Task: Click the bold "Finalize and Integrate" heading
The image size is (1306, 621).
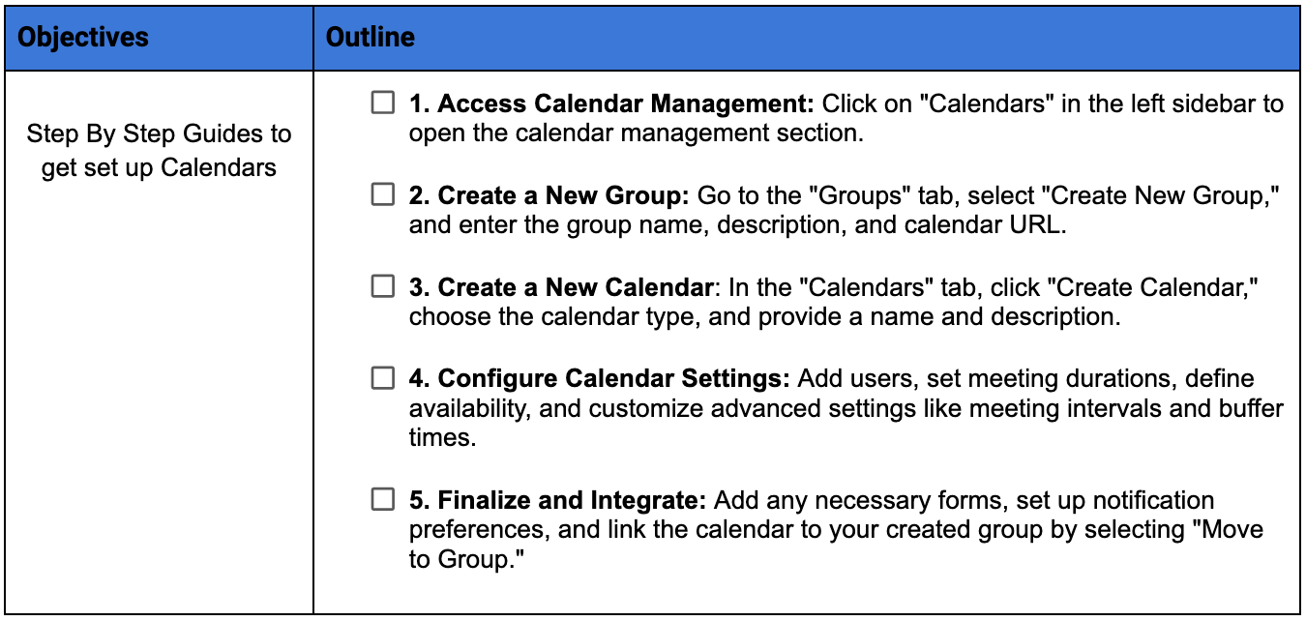Action: coord(559,500)
